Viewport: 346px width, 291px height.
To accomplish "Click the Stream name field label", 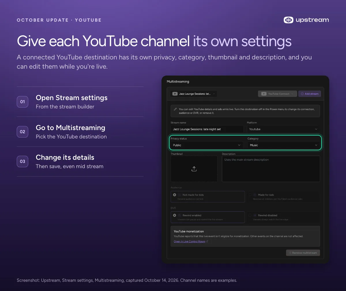I will coord(178,123).
